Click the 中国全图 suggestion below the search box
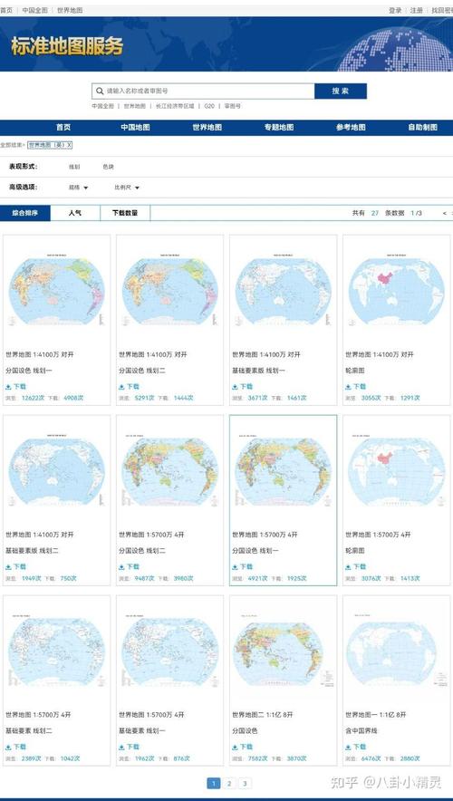Image resolution: width=453 pixels, height=801 pixels. [x=102, y=106]
